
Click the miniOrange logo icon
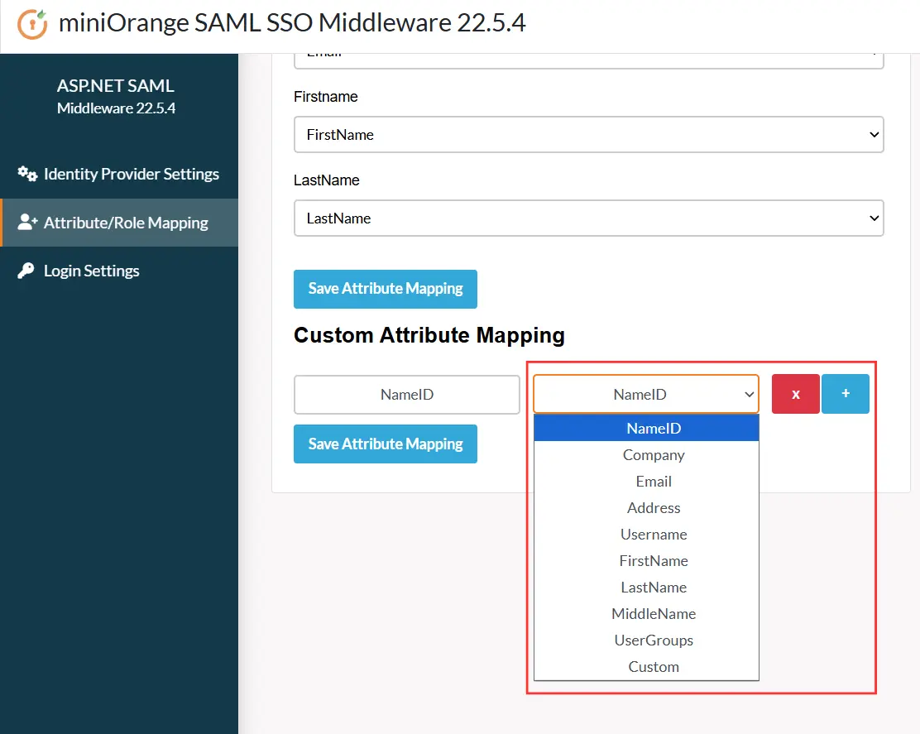coord(31,23)
